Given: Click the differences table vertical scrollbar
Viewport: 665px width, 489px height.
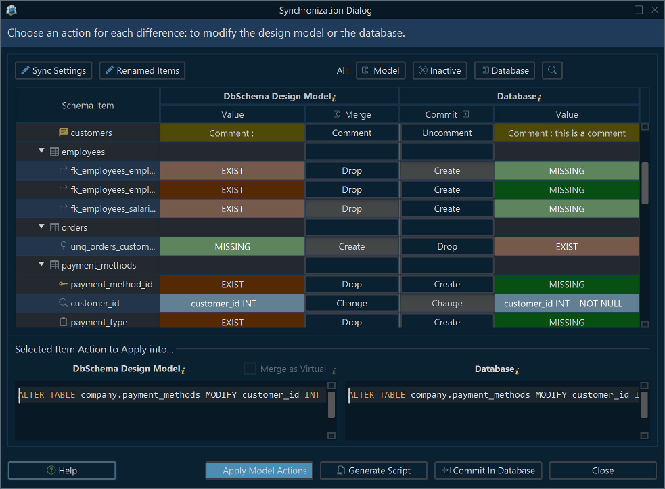Looking at the screenshot, I should pyautogui.click(x=645, y=183).
